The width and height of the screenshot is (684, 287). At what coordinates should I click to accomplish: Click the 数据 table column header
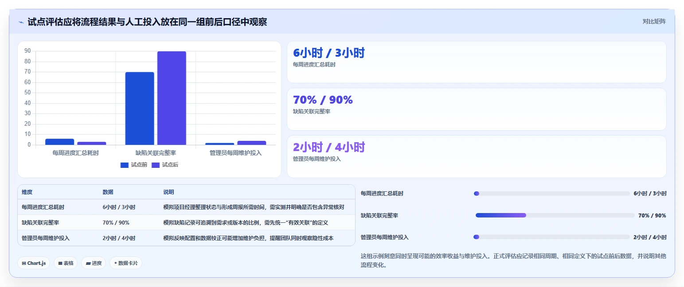tap(108, 192)
